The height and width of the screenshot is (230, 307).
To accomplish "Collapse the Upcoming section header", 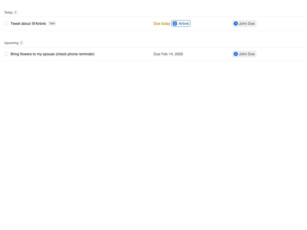I will 11,43.
